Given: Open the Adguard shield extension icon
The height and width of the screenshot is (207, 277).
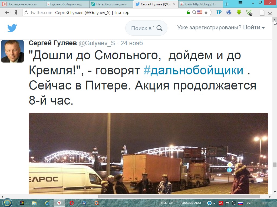Looking at the screenshot, I should tap(249, 12).
